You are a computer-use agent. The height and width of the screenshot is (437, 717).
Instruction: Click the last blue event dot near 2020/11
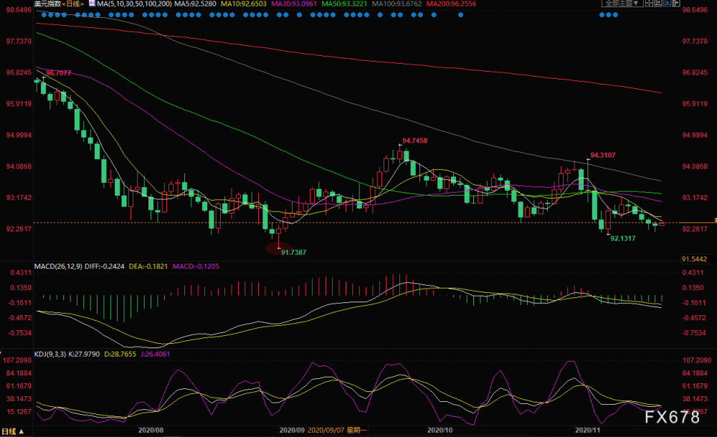point(615,14)
